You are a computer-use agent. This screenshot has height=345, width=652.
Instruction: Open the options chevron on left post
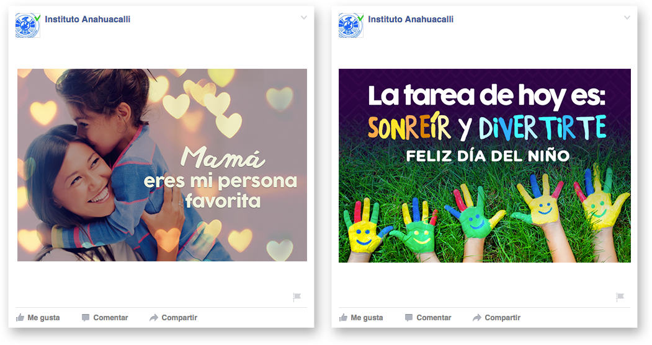(x=304, y=17)
